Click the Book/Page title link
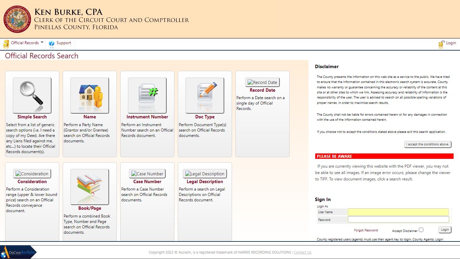 coord(90,208)
